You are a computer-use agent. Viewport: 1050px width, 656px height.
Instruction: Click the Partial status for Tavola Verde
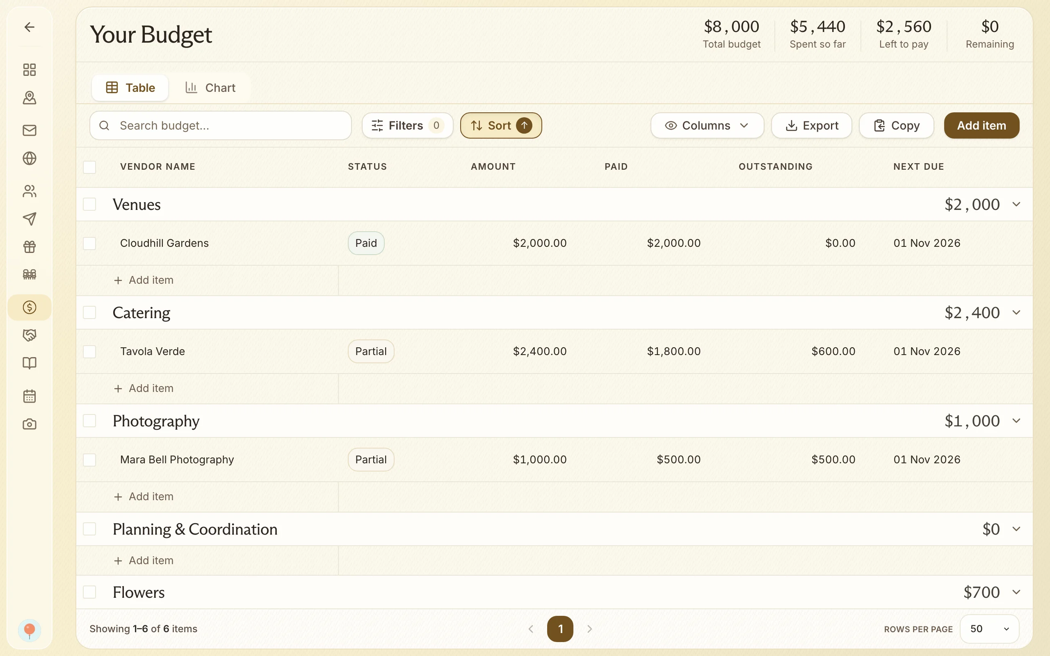371,351
